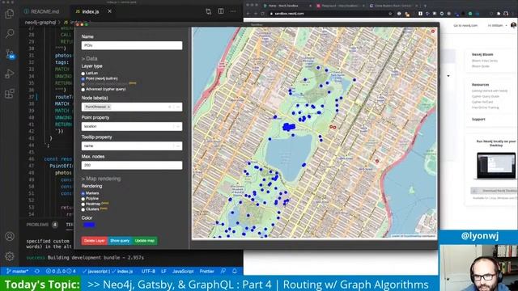Click Show query button
The image size is (518, 291).
(120, 241)
